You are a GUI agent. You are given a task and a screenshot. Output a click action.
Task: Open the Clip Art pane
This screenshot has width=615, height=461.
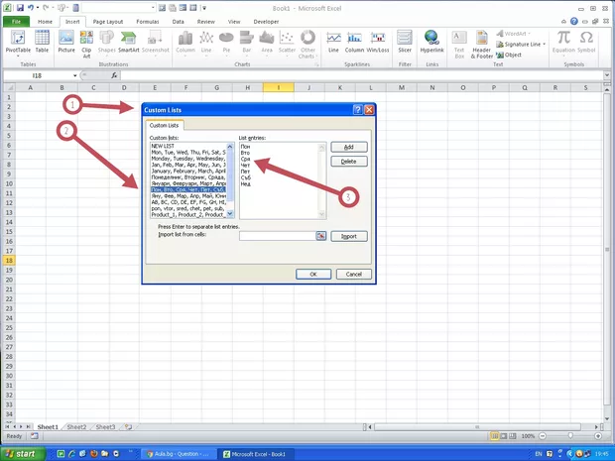tap(87, 42)
